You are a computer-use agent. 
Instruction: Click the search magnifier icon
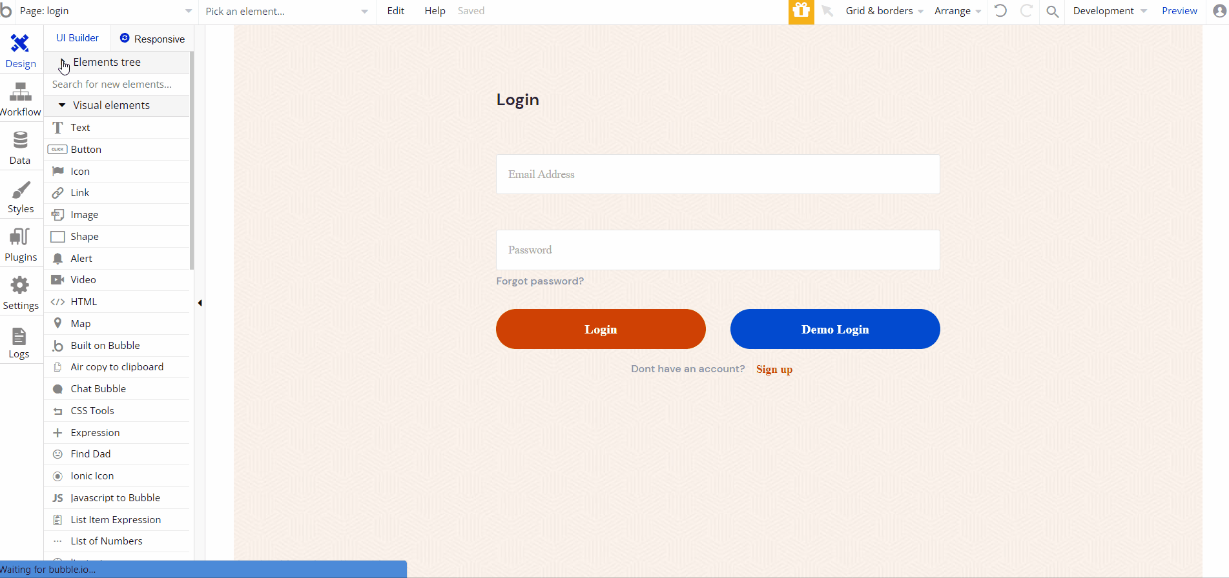tap(1053, 12)
